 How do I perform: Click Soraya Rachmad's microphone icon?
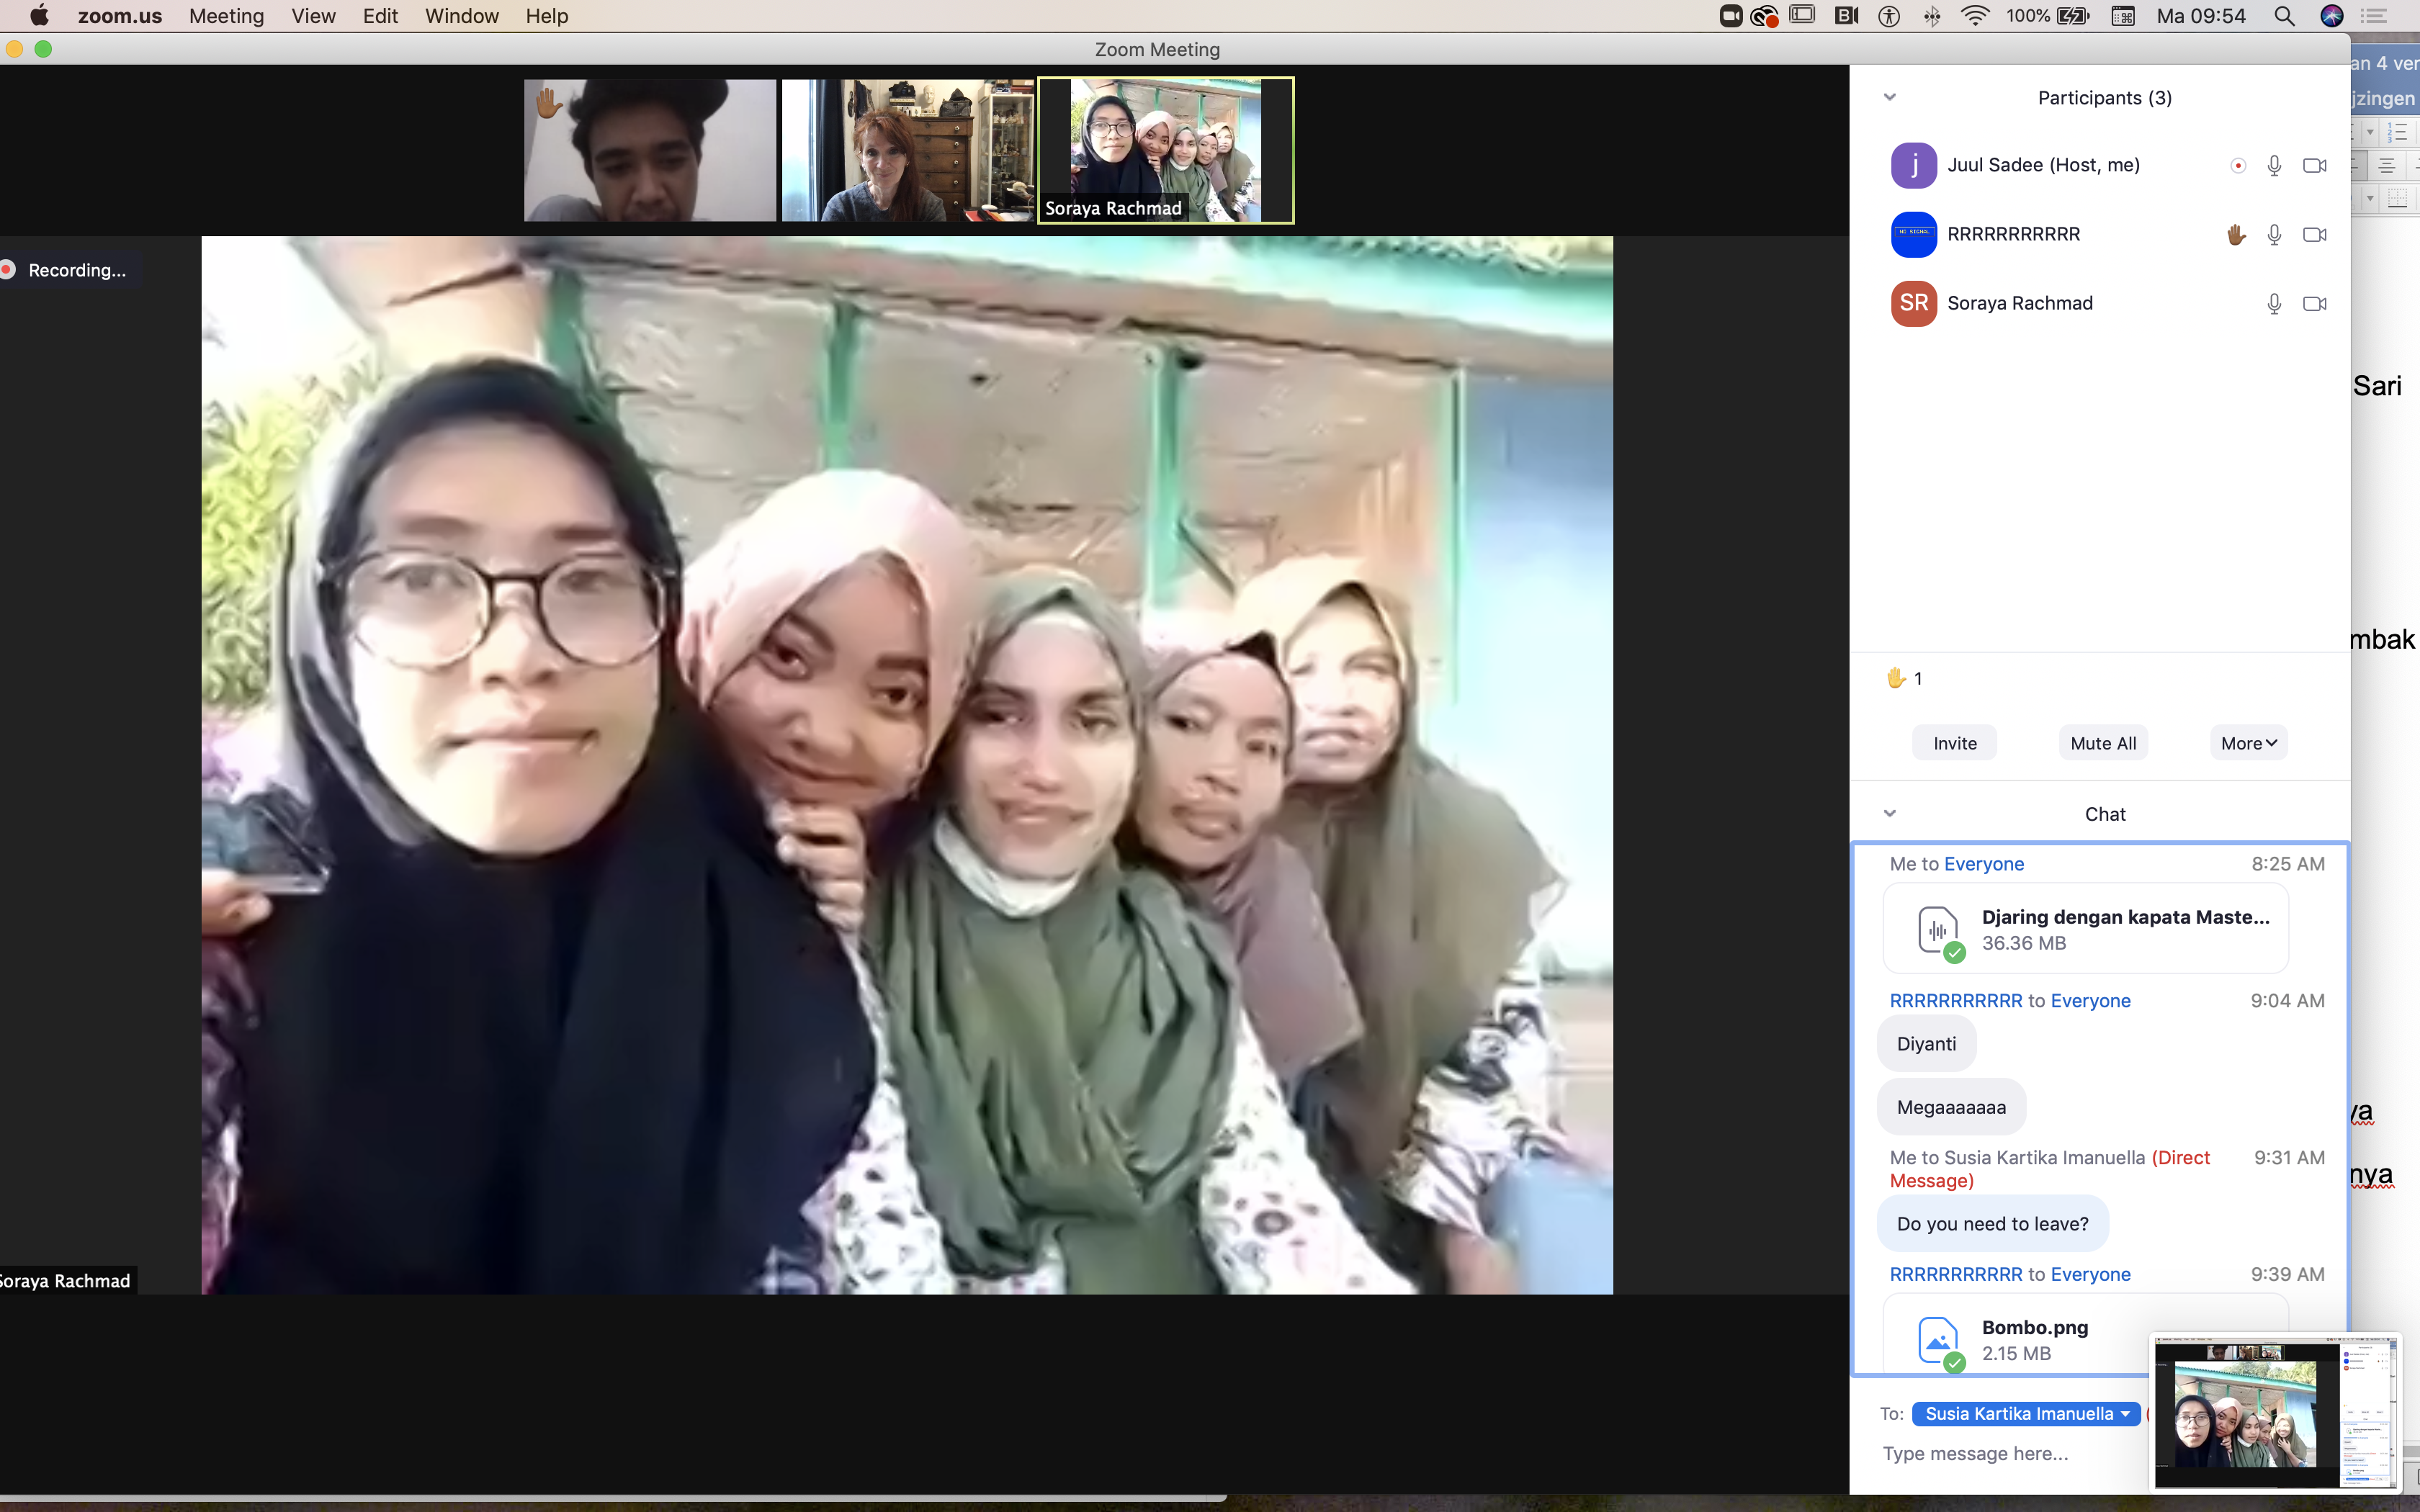point(2273,304)
